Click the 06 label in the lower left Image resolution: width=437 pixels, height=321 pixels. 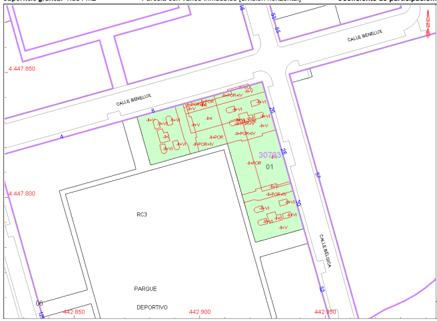tap(39, 302)
